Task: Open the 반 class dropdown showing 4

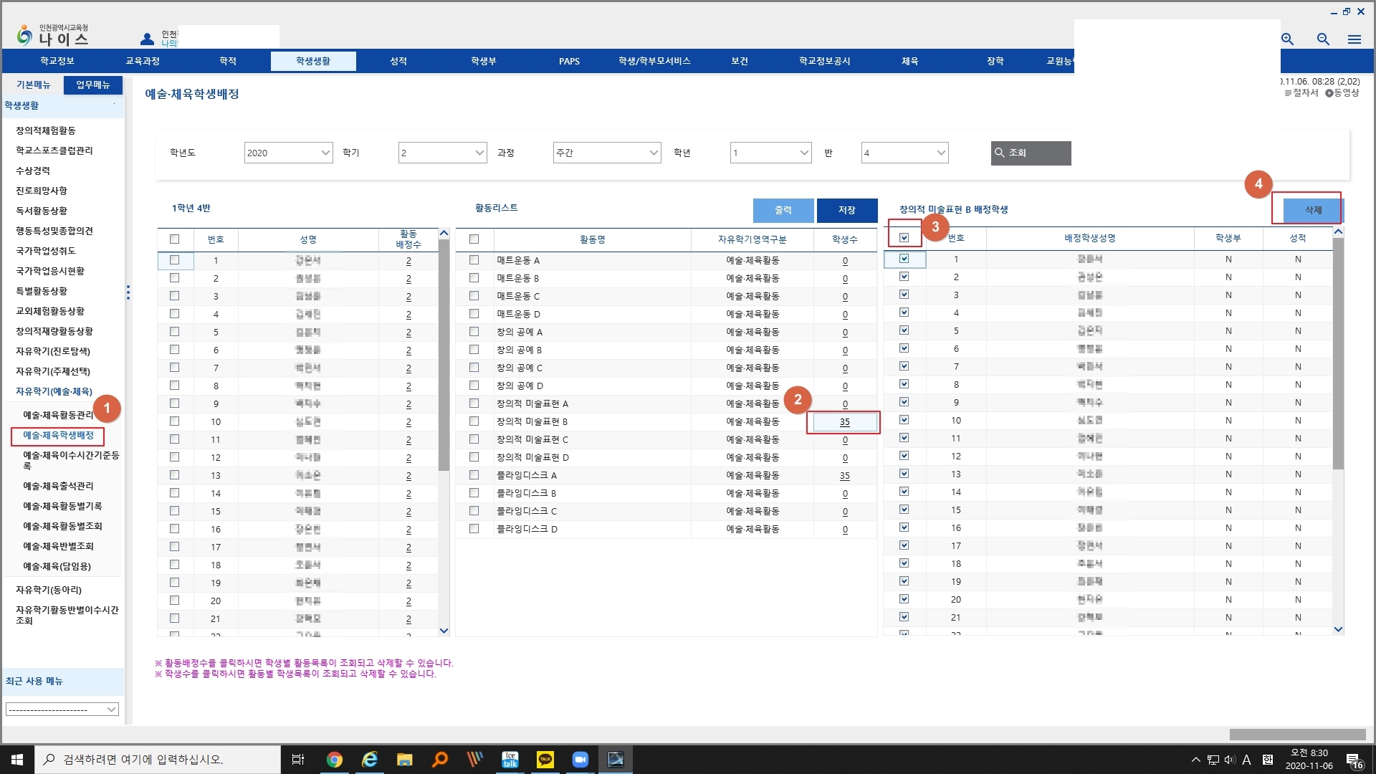Action: tap(904, 153)
